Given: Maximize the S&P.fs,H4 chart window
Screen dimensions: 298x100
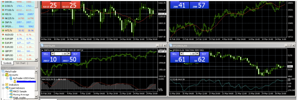Looking at the screenshot, I should click(x=161, y=46).
